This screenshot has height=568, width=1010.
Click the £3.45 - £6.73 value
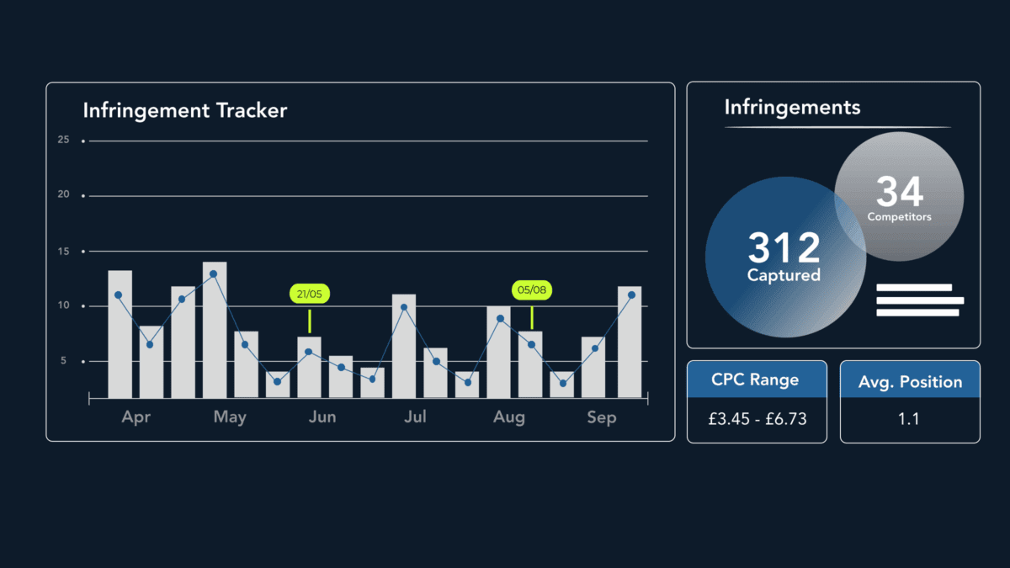pyautogui.click(x=756, y=418)
